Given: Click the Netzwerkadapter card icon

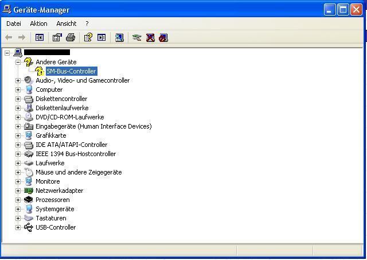Looking at the screenshot, I should (x=29, y=191).
